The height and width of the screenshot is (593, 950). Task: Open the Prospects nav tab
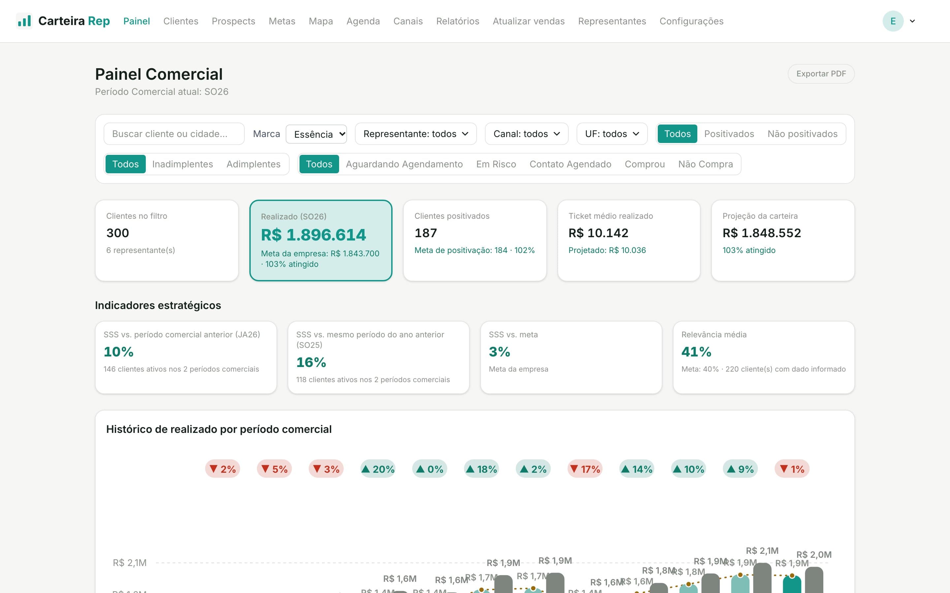[233, 21]
